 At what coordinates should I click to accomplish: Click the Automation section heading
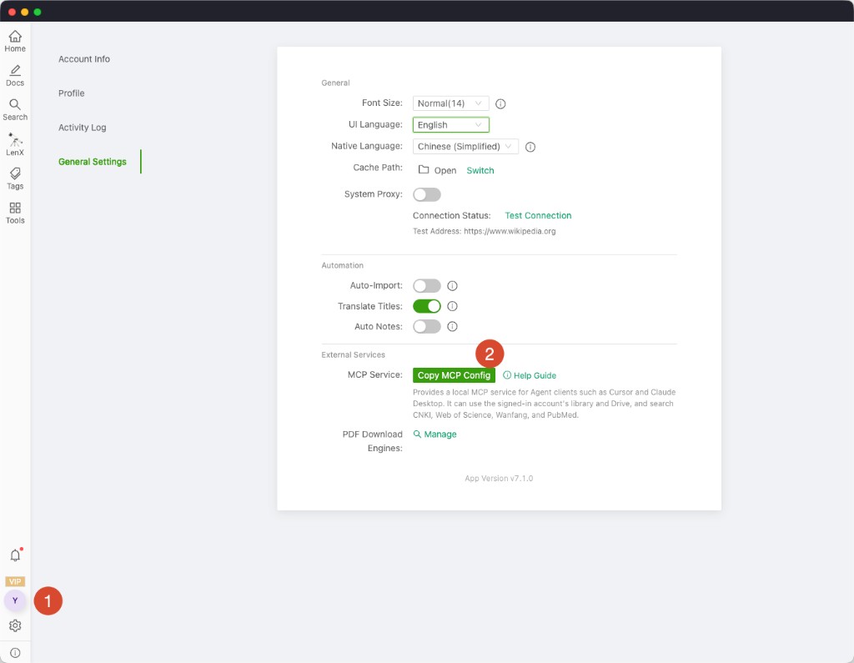pyautogui.click(x=342, y=265)
